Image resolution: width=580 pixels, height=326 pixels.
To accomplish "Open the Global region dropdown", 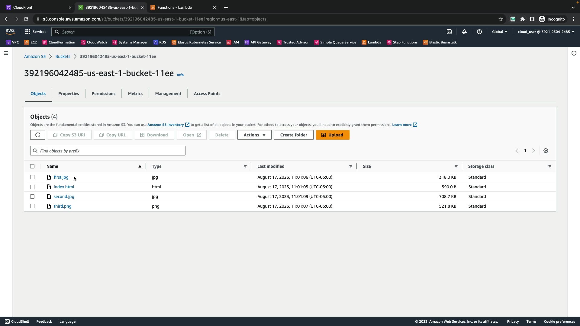I will tap(500, 32).
